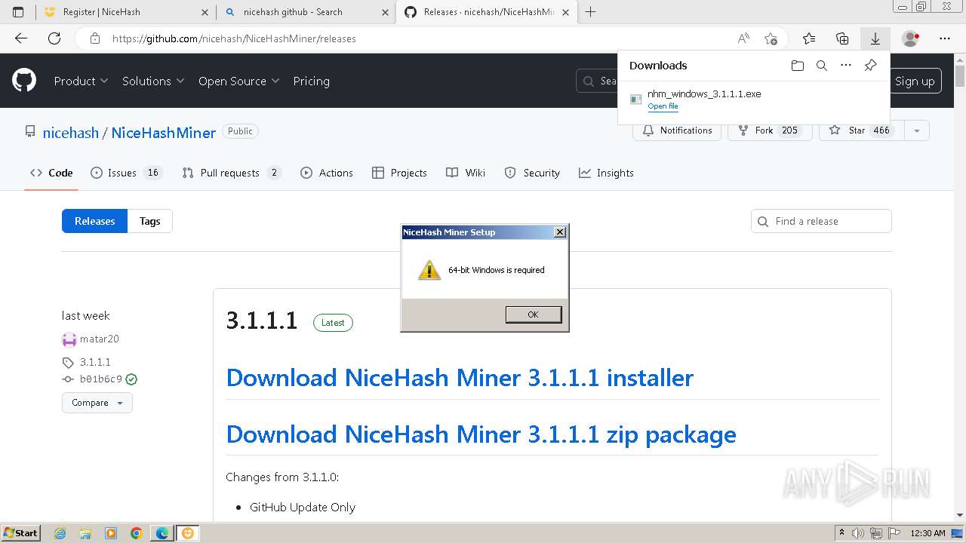Refresh the page
966x543 pixels.
tap(54, 38)
